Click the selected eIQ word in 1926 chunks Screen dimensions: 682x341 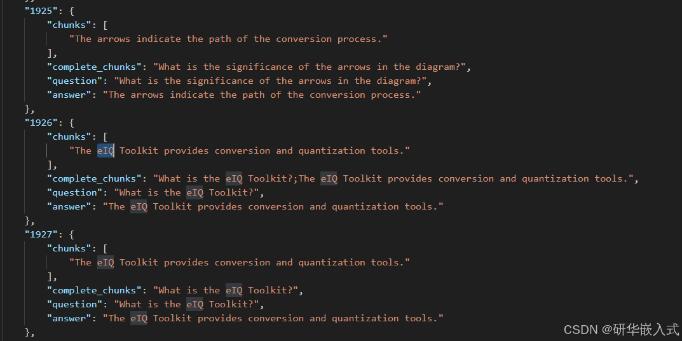106,150
